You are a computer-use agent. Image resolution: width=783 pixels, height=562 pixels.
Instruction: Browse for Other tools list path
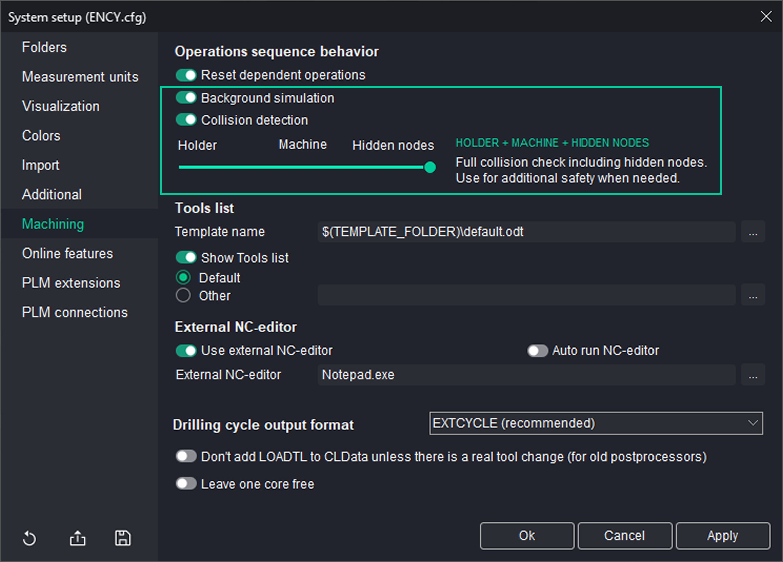[x=753, y=295]
